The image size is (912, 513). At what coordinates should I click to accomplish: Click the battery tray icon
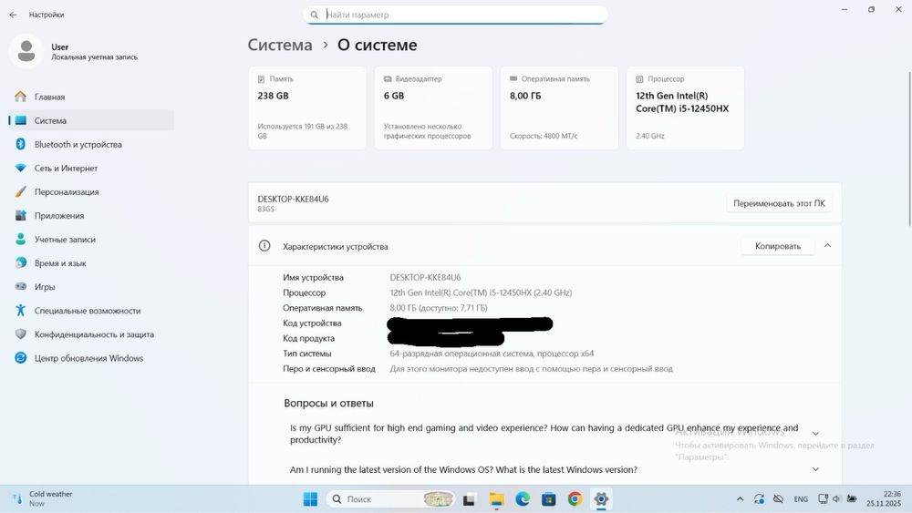852,499
